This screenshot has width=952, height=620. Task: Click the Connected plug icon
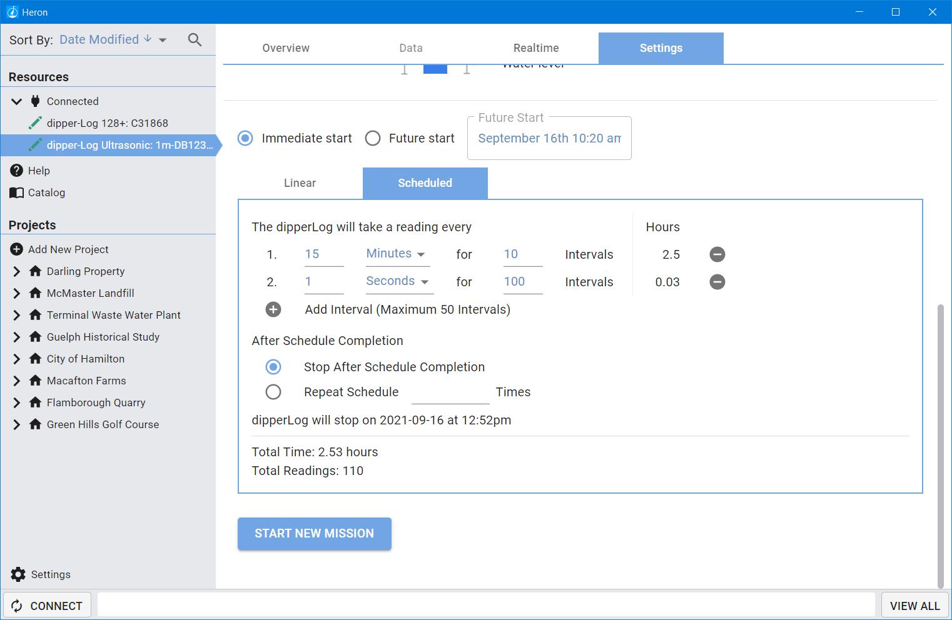36,101
